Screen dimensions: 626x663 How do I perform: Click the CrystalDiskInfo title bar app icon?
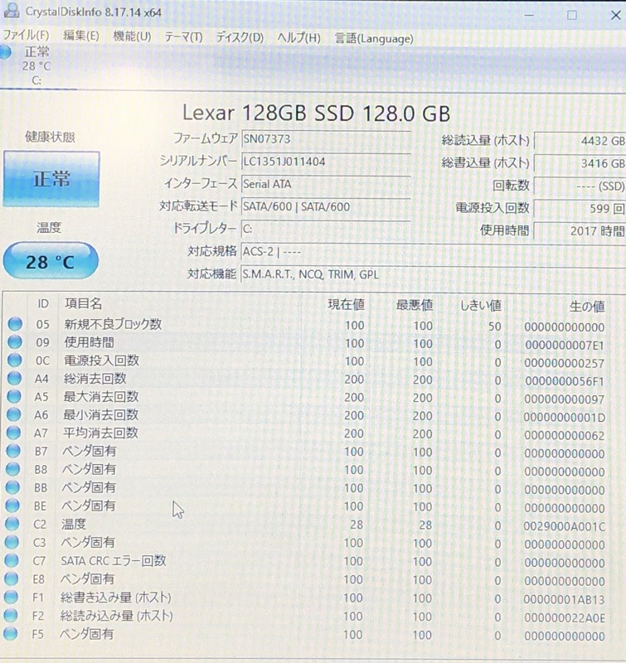(x=11, y=11)
